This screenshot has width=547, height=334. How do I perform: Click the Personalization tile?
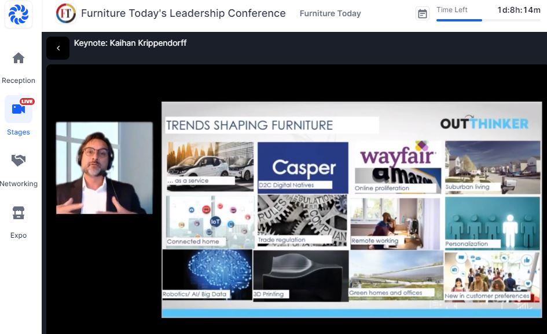click(493, 223)
